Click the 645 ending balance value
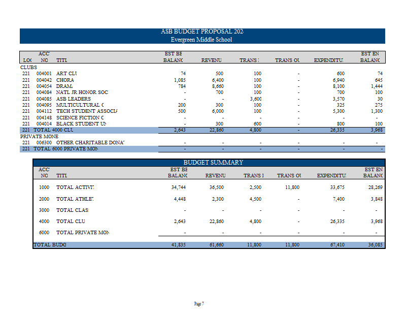 pos(379,80)
